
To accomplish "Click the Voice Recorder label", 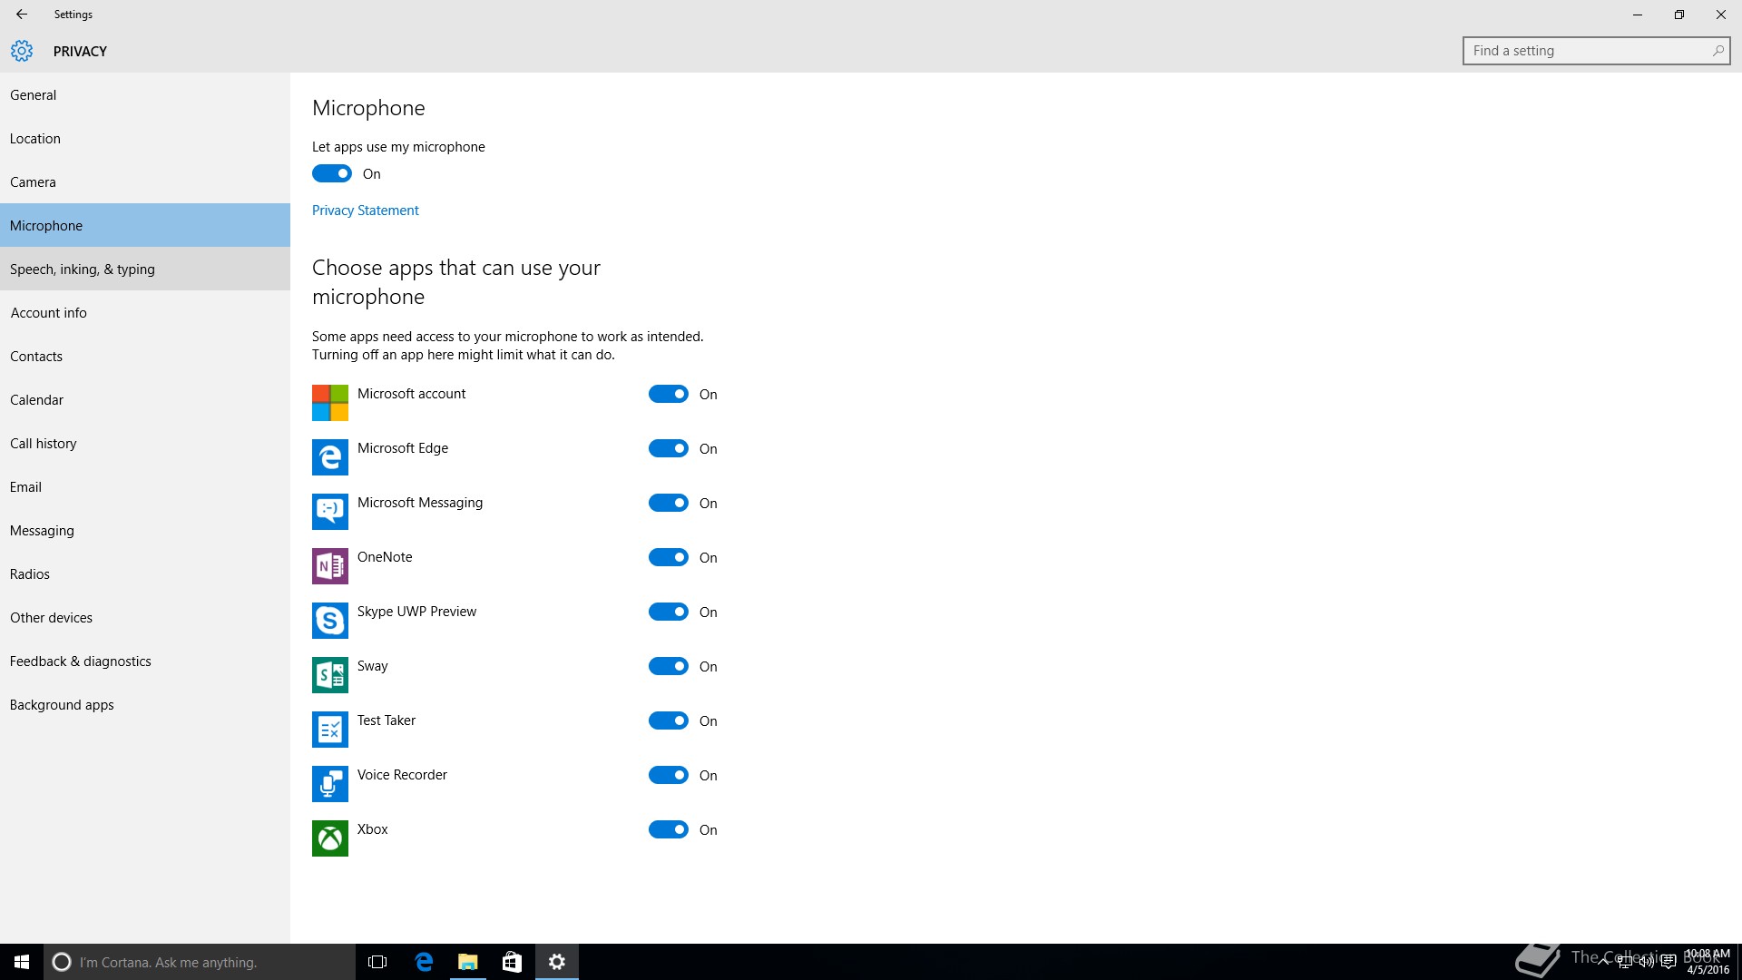I will coord(402,774).
